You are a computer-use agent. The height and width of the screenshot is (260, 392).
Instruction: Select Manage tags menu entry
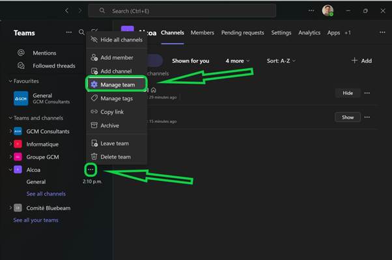click(x=117, y=98)
